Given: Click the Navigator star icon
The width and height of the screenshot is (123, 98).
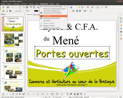Looking at the screenshot, I should (x=79, y=7).
